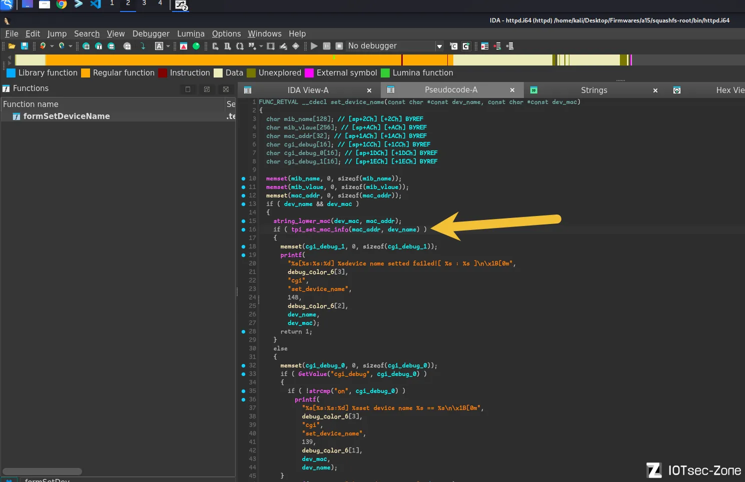745x482 pixels.
Task: Switch to the Strings tab
Action: point(594,90)
